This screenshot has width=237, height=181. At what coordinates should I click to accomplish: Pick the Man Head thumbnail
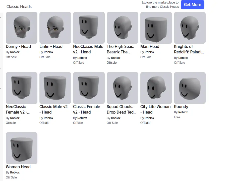pos(156,28)
